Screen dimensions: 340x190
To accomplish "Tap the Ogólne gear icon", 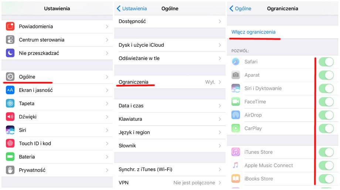I will pos(10,77).
